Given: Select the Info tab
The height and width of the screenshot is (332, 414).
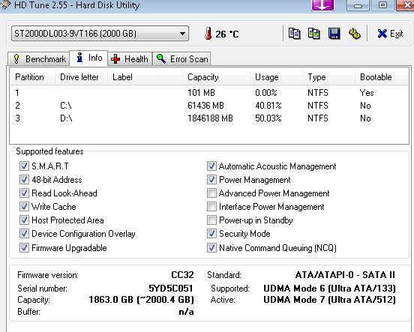Looking at the screenshot, I should 88,58.
